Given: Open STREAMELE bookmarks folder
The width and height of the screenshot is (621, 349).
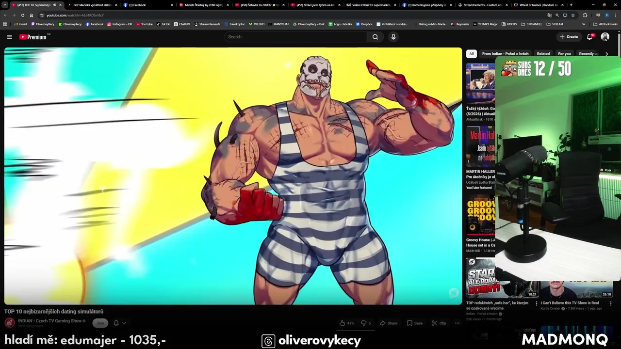Looking at the screenshot, I should click(532, 24).
